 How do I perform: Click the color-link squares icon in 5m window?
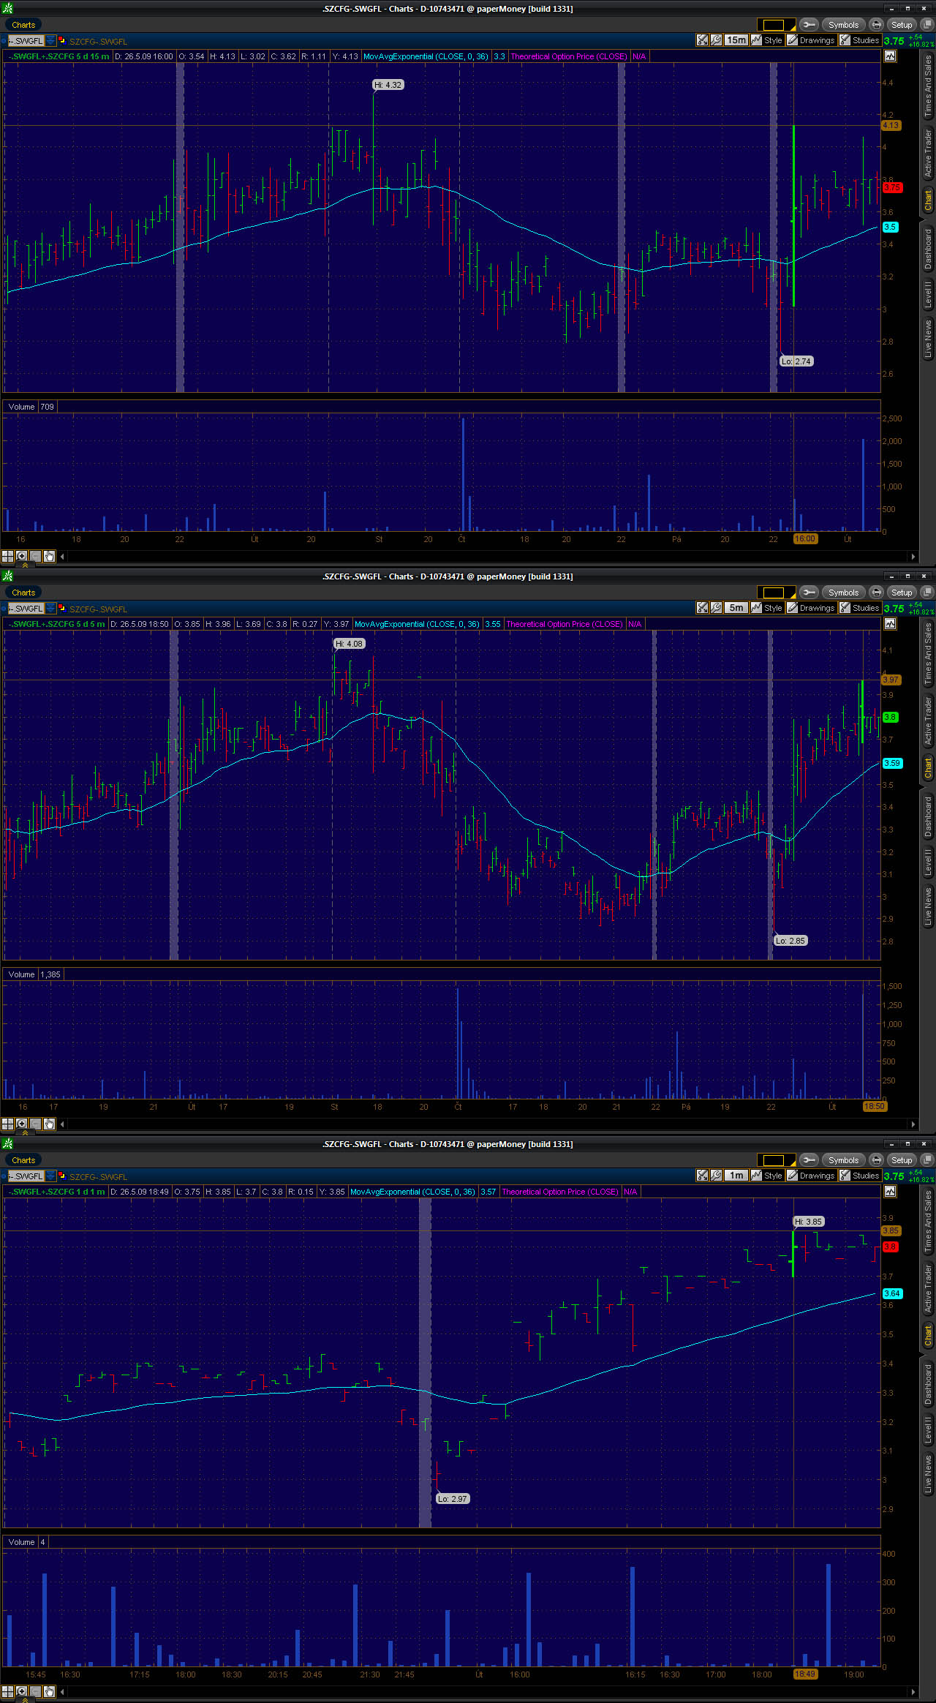62,609
